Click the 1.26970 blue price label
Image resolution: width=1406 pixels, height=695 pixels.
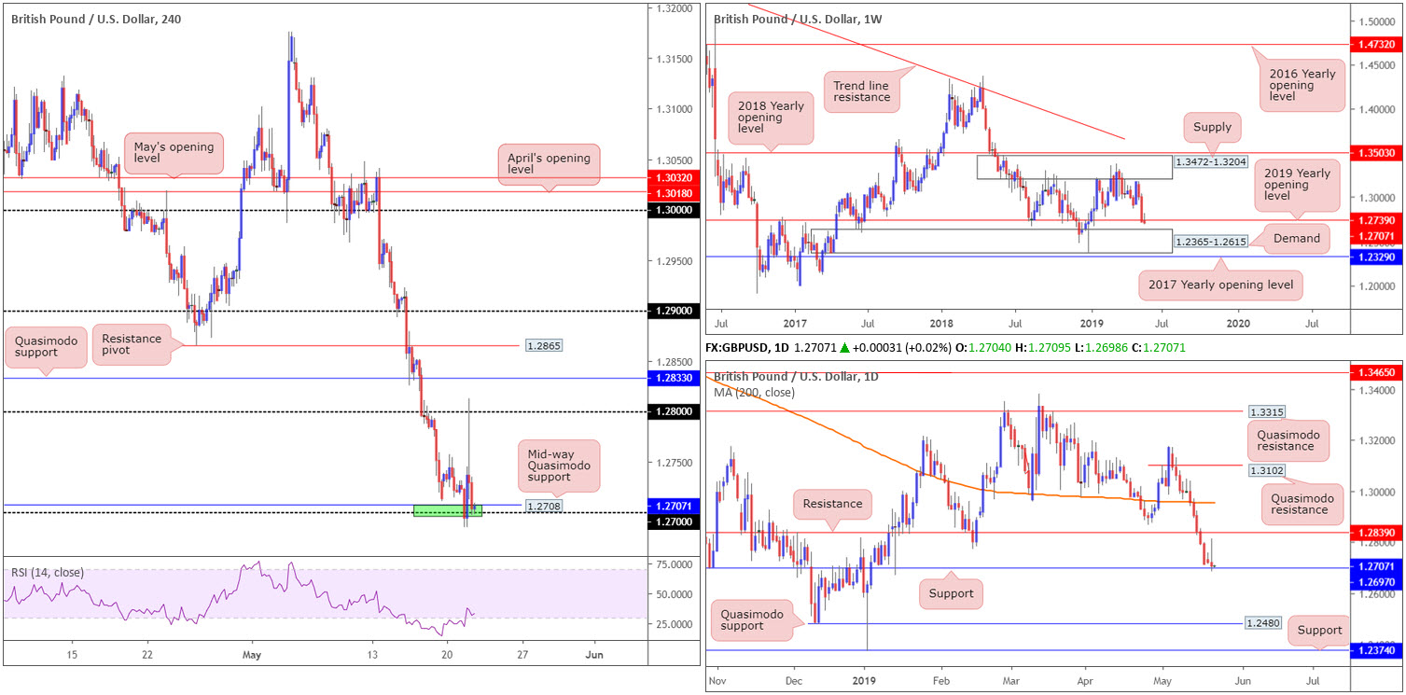point(1376,580)
